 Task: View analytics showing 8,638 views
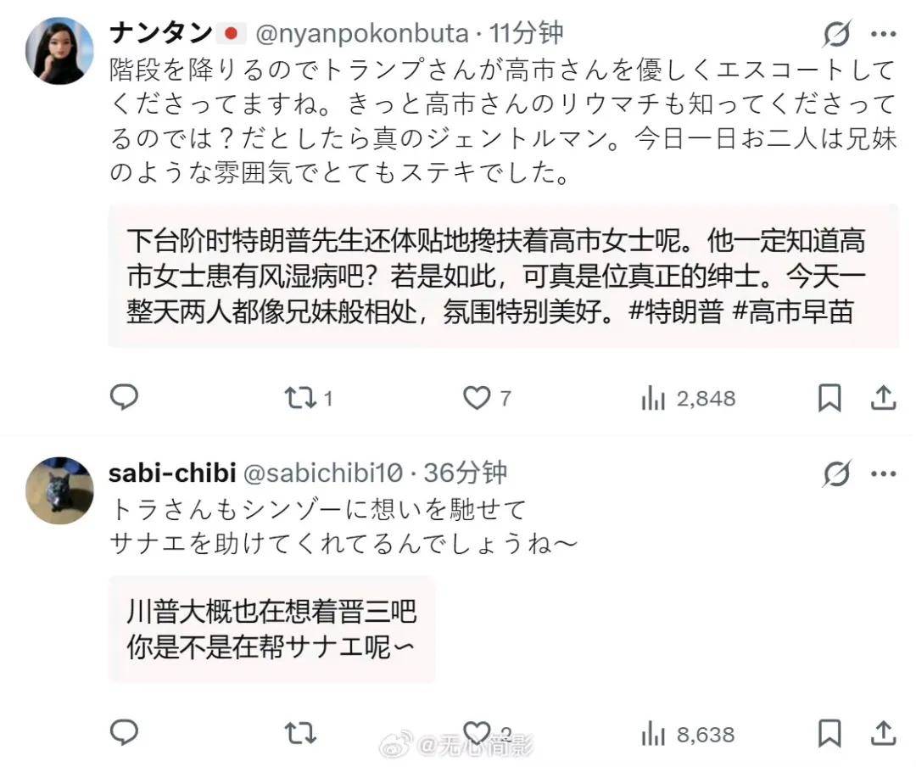[x=654, y=734]
